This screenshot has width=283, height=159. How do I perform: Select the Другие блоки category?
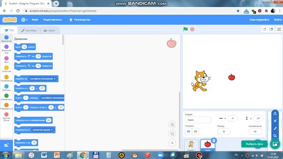tap(6, 117)
